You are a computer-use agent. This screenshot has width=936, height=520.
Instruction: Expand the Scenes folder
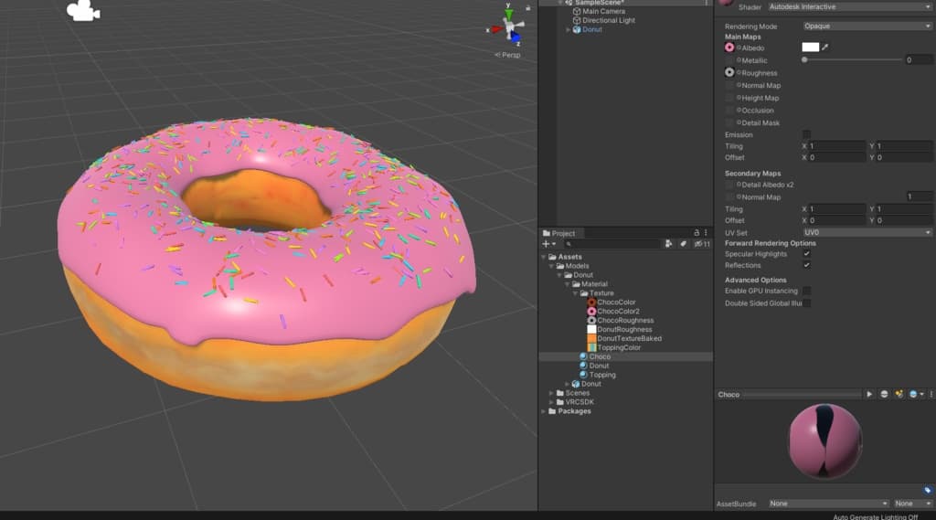pos(551,393)
